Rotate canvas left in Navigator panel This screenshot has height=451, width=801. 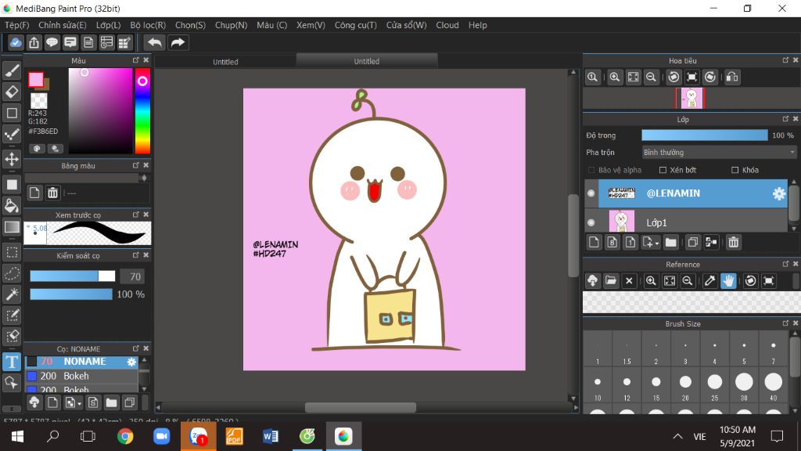pos(673,78)
